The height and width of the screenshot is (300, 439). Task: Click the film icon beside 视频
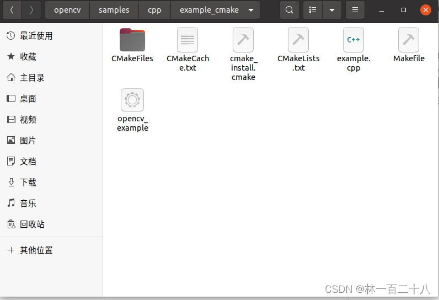click(x=11, y=120)
